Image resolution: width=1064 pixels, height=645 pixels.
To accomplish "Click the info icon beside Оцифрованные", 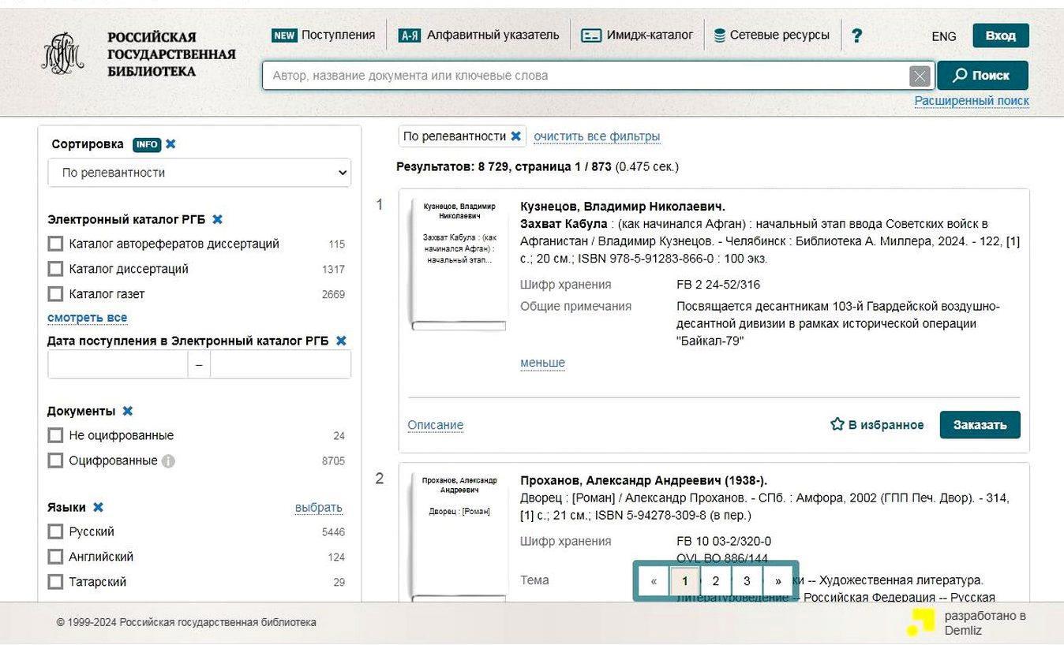I will [x=168, y=461].
